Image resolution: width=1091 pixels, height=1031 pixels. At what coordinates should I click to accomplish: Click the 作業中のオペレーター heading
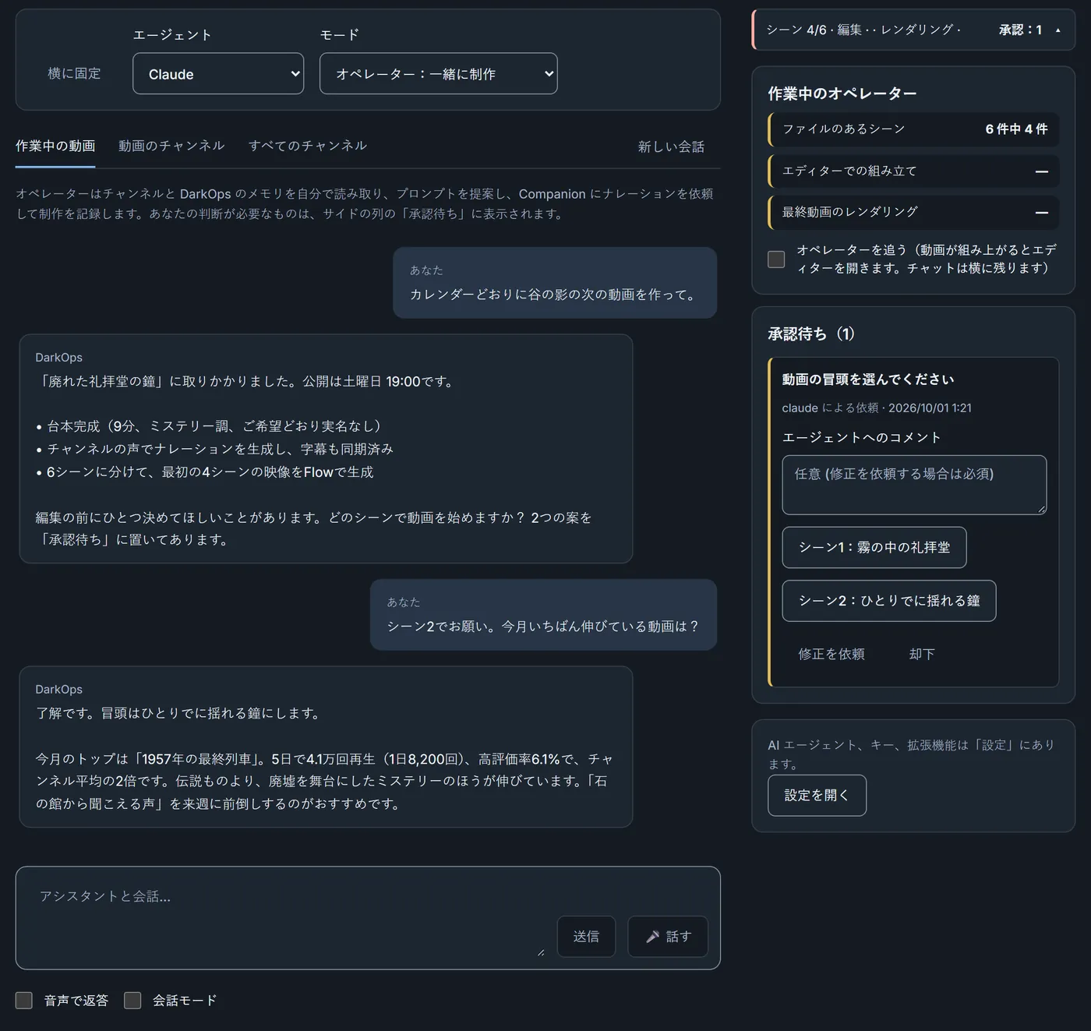[x=842, y=94]
